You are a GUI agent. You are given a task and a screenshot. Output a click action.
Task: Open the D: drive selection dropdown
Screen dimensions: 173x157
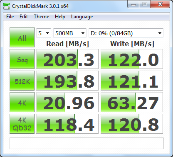pos(126,33)
